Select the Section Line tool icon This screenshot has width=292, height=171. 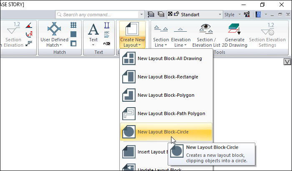(161, 29)
